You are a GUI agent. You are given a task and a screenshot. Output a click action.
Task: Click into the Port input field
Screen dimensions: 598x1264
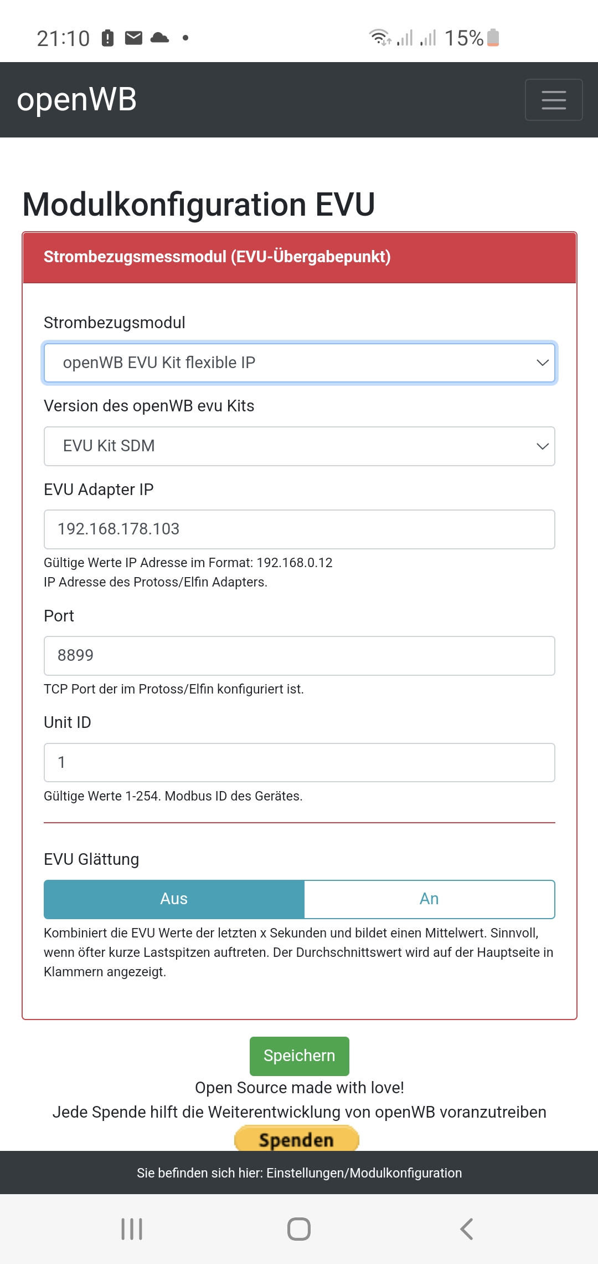(299, 656)
